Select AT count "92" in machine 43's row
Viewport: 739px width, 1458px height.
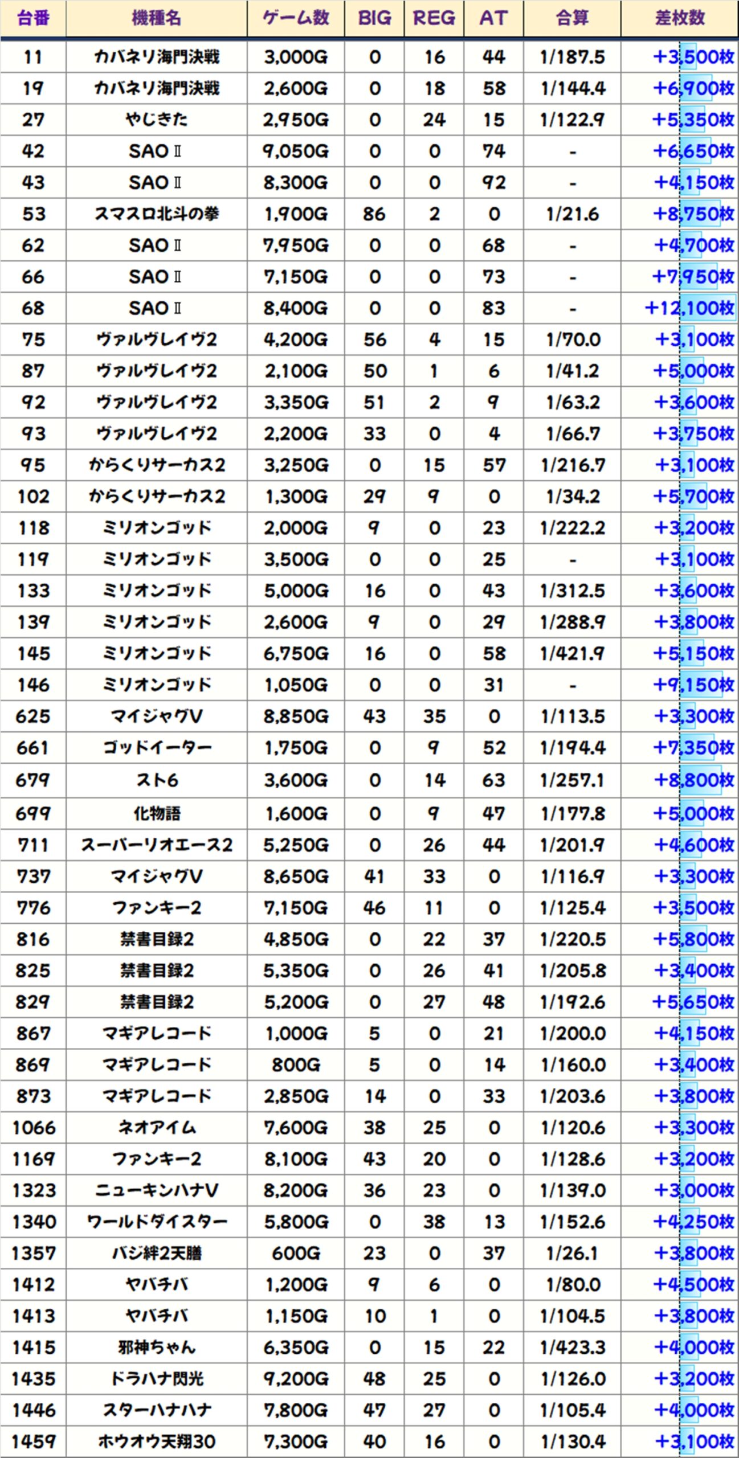493,182
